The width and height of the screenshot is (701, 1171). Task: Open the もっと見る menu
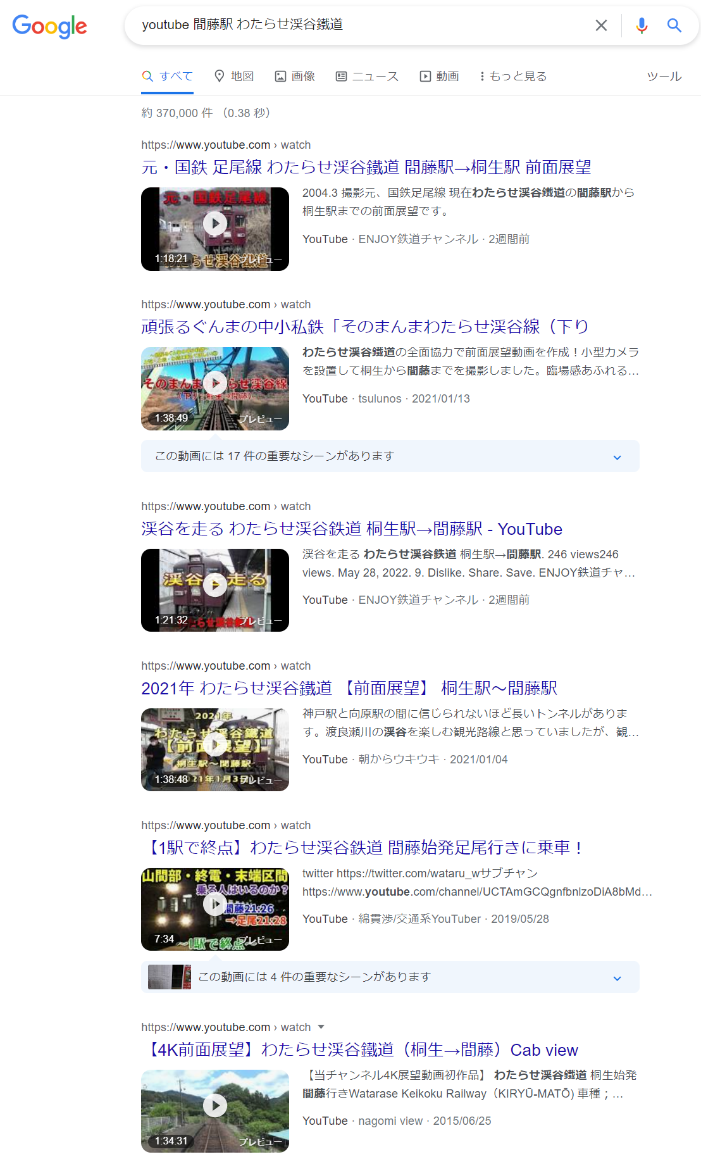point(513,77)
